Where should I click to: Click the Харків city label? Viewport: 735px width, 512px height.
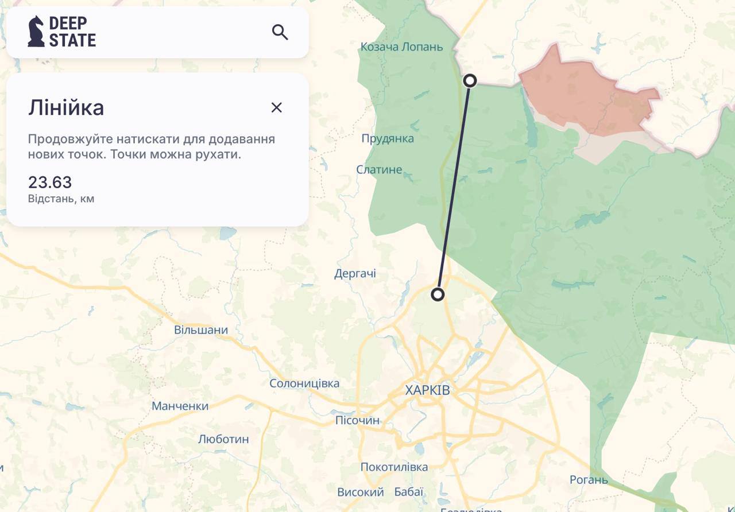[427, 390]
